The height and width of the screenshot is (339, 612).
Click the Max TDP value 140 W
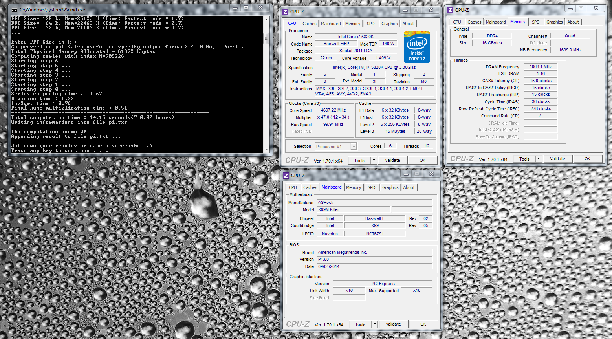(388, 44)
